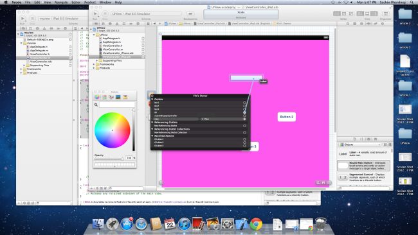The height and width of the screenshot is (235, 418).
Task: Adjust the Opacity slider in Colors panel
Action: click(109, 159)
